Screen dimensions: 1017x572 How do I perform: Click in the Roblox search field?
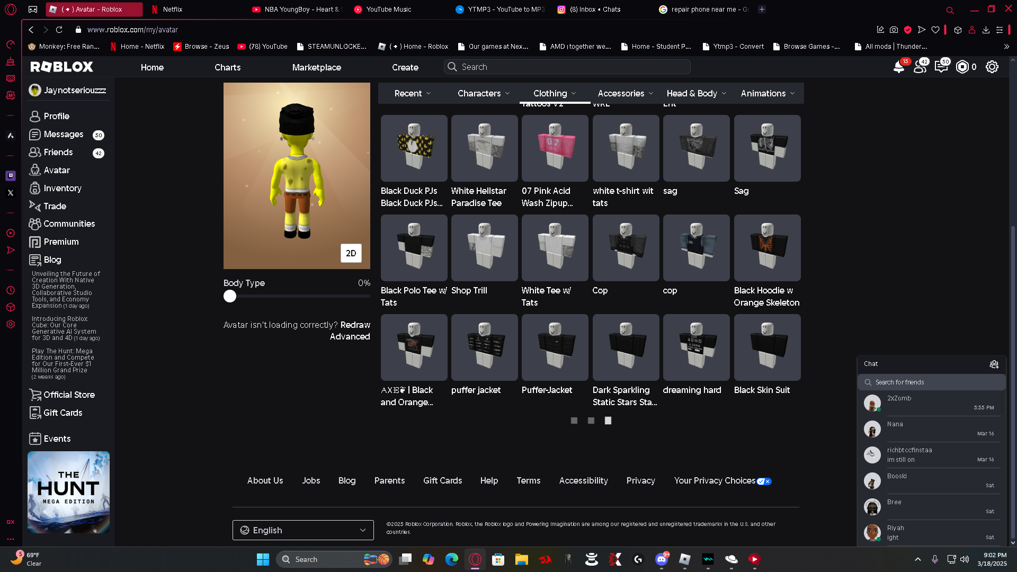click(567, 67)
